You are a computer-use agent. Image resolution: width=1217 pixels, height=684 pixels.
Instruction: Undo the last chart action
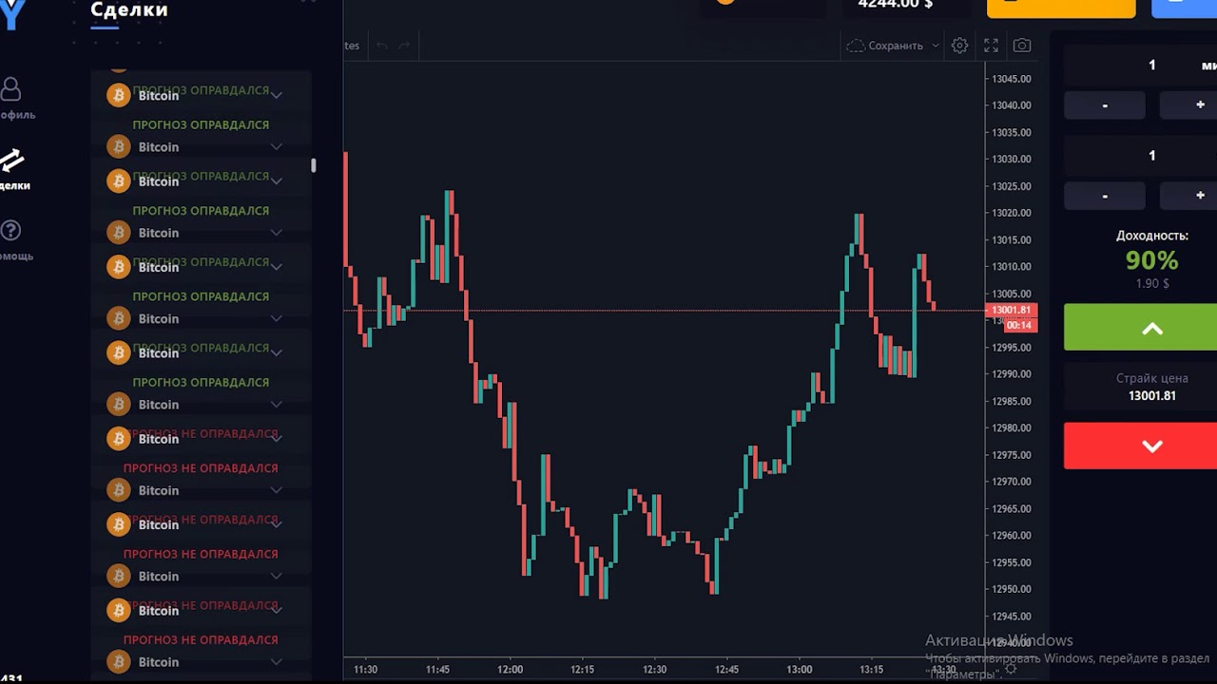pyautogui.click(x=382, y=46)
